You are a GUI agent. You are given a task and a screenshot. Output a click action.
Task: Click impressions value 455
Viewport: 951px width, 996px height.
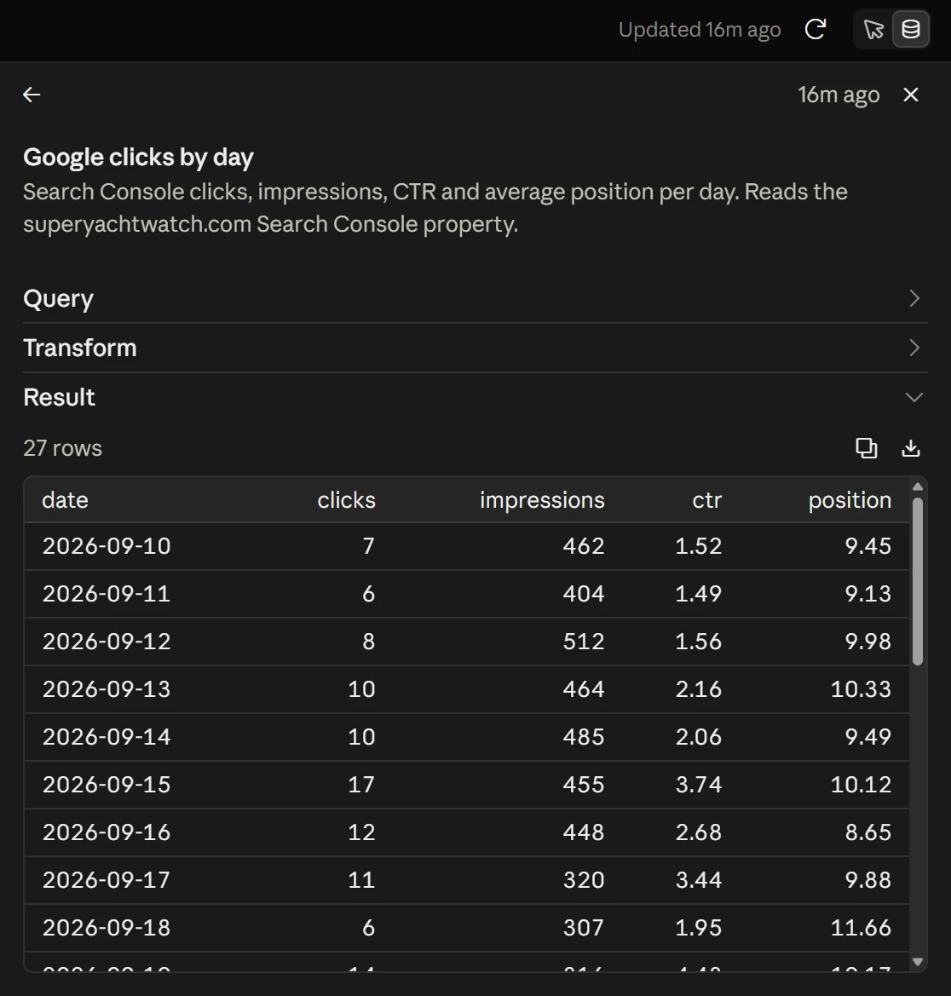pos(583,785)
